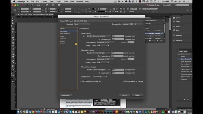Select the Type tool

coord(13,32)
